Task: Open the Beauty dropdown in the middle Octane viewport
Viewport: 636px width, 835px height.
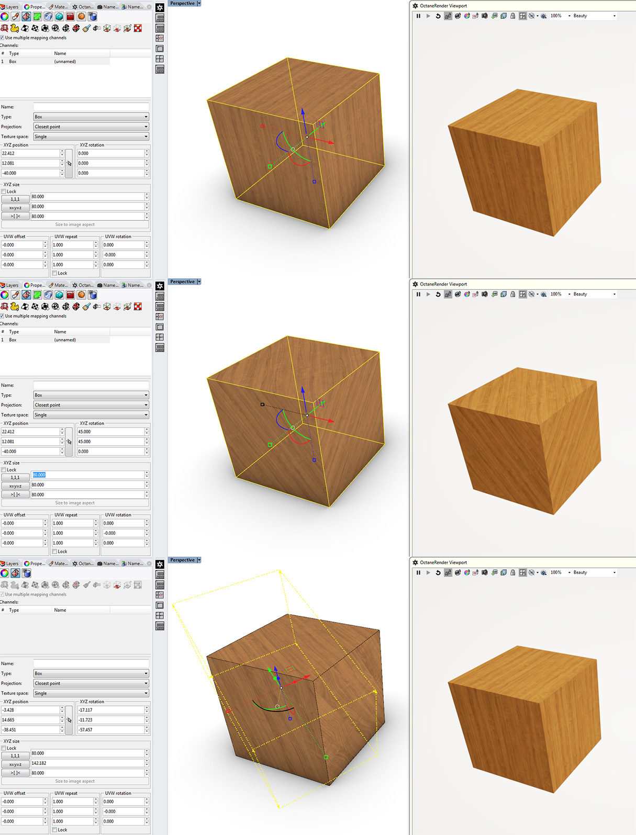Action: click(x=615, y=294)
